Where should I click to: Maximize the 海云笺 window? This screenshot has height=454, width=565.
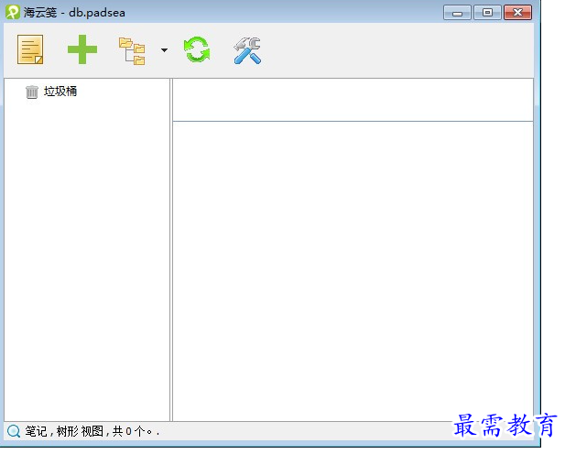(487, 13)
